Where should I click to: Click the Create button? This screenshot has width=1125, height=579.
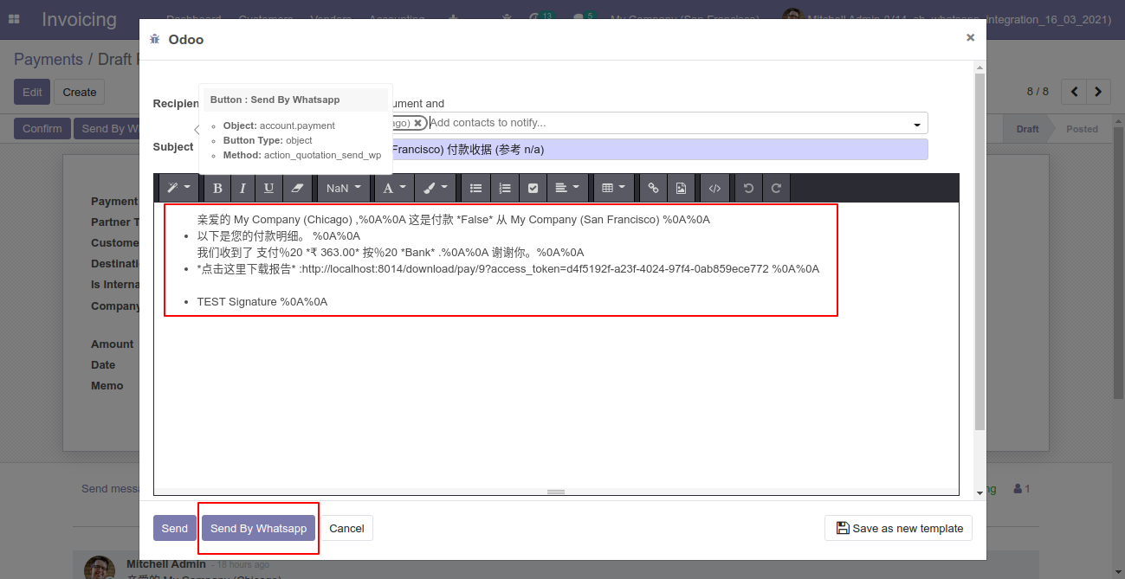pos(80,92)
